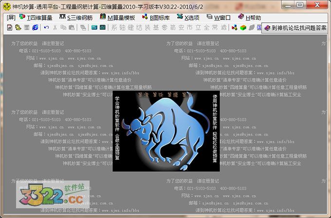Viewport: 331px width, 218px height.
Task: Click the 结 toolbar button
Action: click(x=139, y=27)
